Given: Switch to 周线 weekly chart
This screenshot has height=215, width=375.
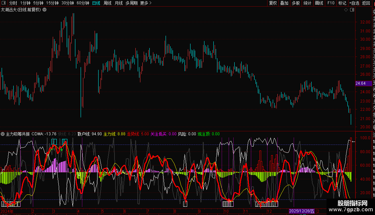Looking at the screenshot, I should (108, 3).
